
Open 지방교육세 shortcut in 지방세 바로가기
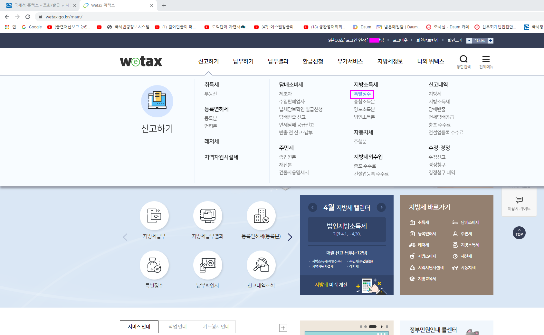(423, 279)
